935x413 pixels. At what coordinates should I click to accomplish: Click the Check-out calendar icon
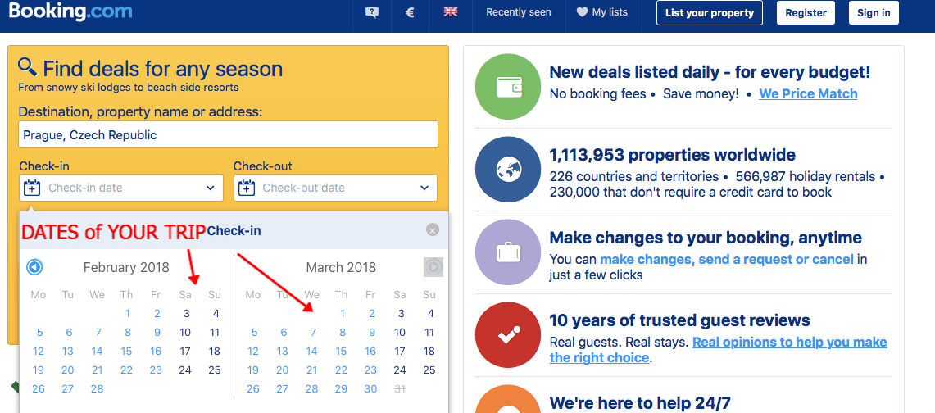click(x=247, y=188)
